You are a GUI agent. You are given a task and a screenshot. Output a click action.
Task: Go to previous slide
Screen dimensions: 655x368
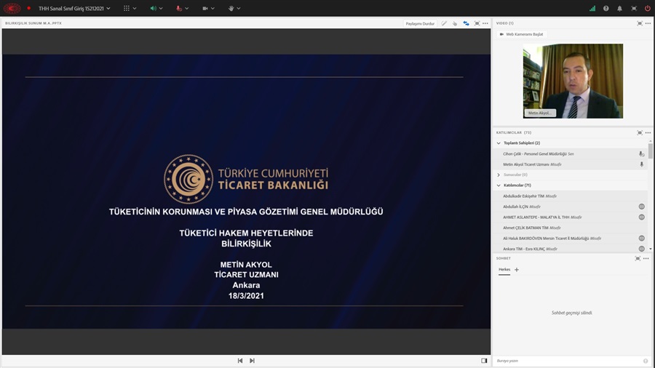click(240, 361)
